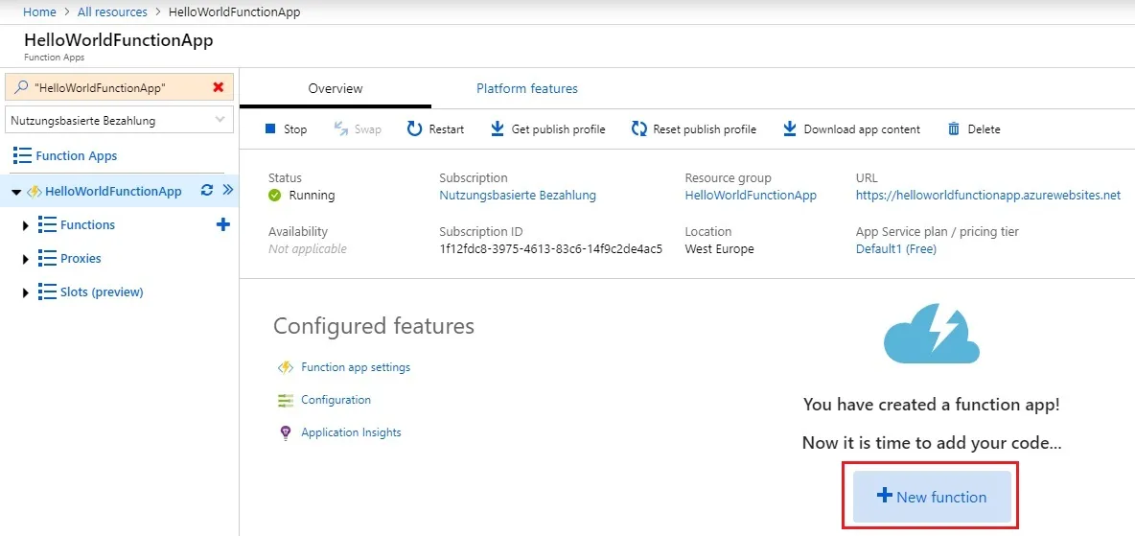Select Slots (preview) label in tree
Screen dimensions: 1135x536
coord(102,291)
